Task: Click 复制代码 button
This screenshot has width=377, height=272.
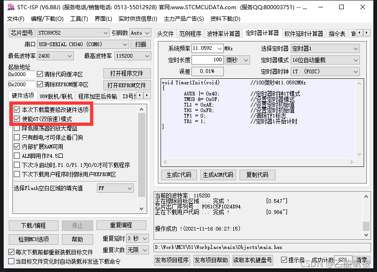Action: click(x=257, y=175)
